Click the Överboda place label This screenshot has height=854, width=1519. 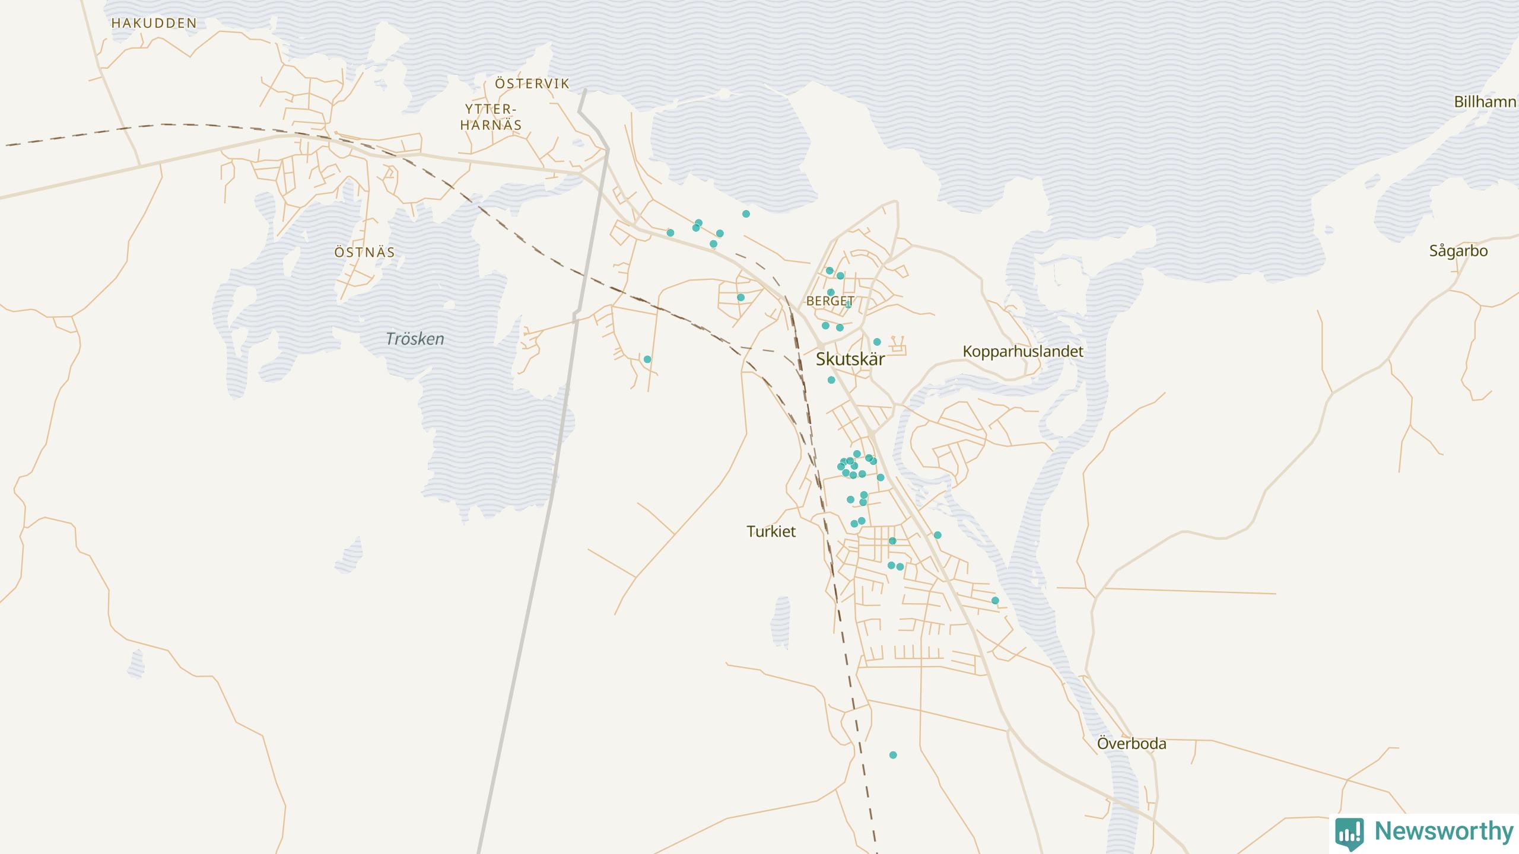pyautogui.click(x=1131, y=744)
